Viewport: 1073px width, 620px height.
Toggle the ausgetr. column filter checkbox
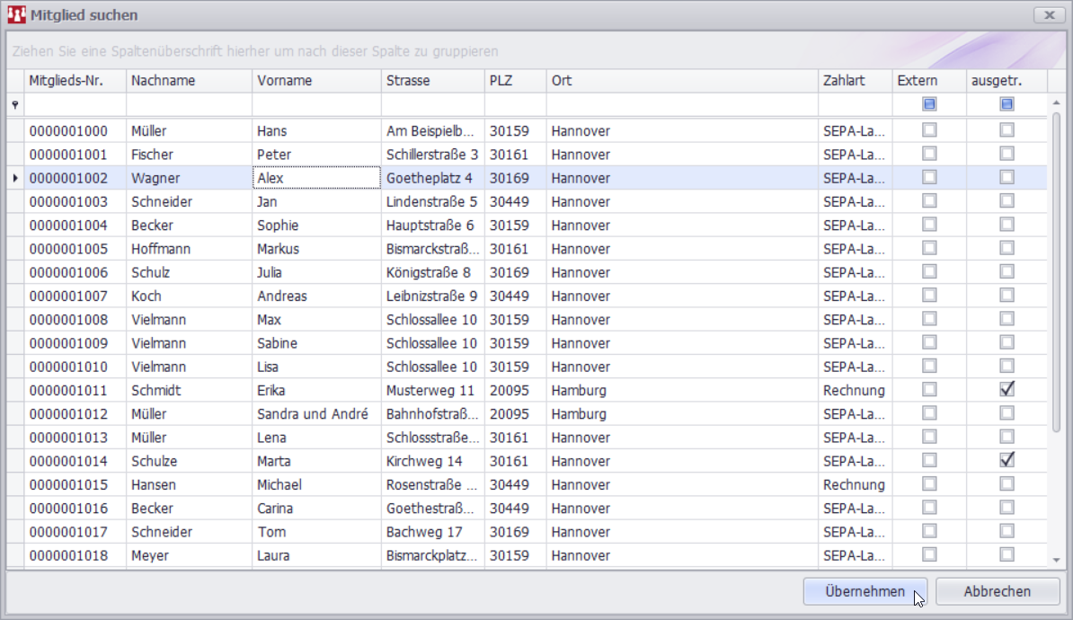pyautogui.click(x=1006, y=104)
